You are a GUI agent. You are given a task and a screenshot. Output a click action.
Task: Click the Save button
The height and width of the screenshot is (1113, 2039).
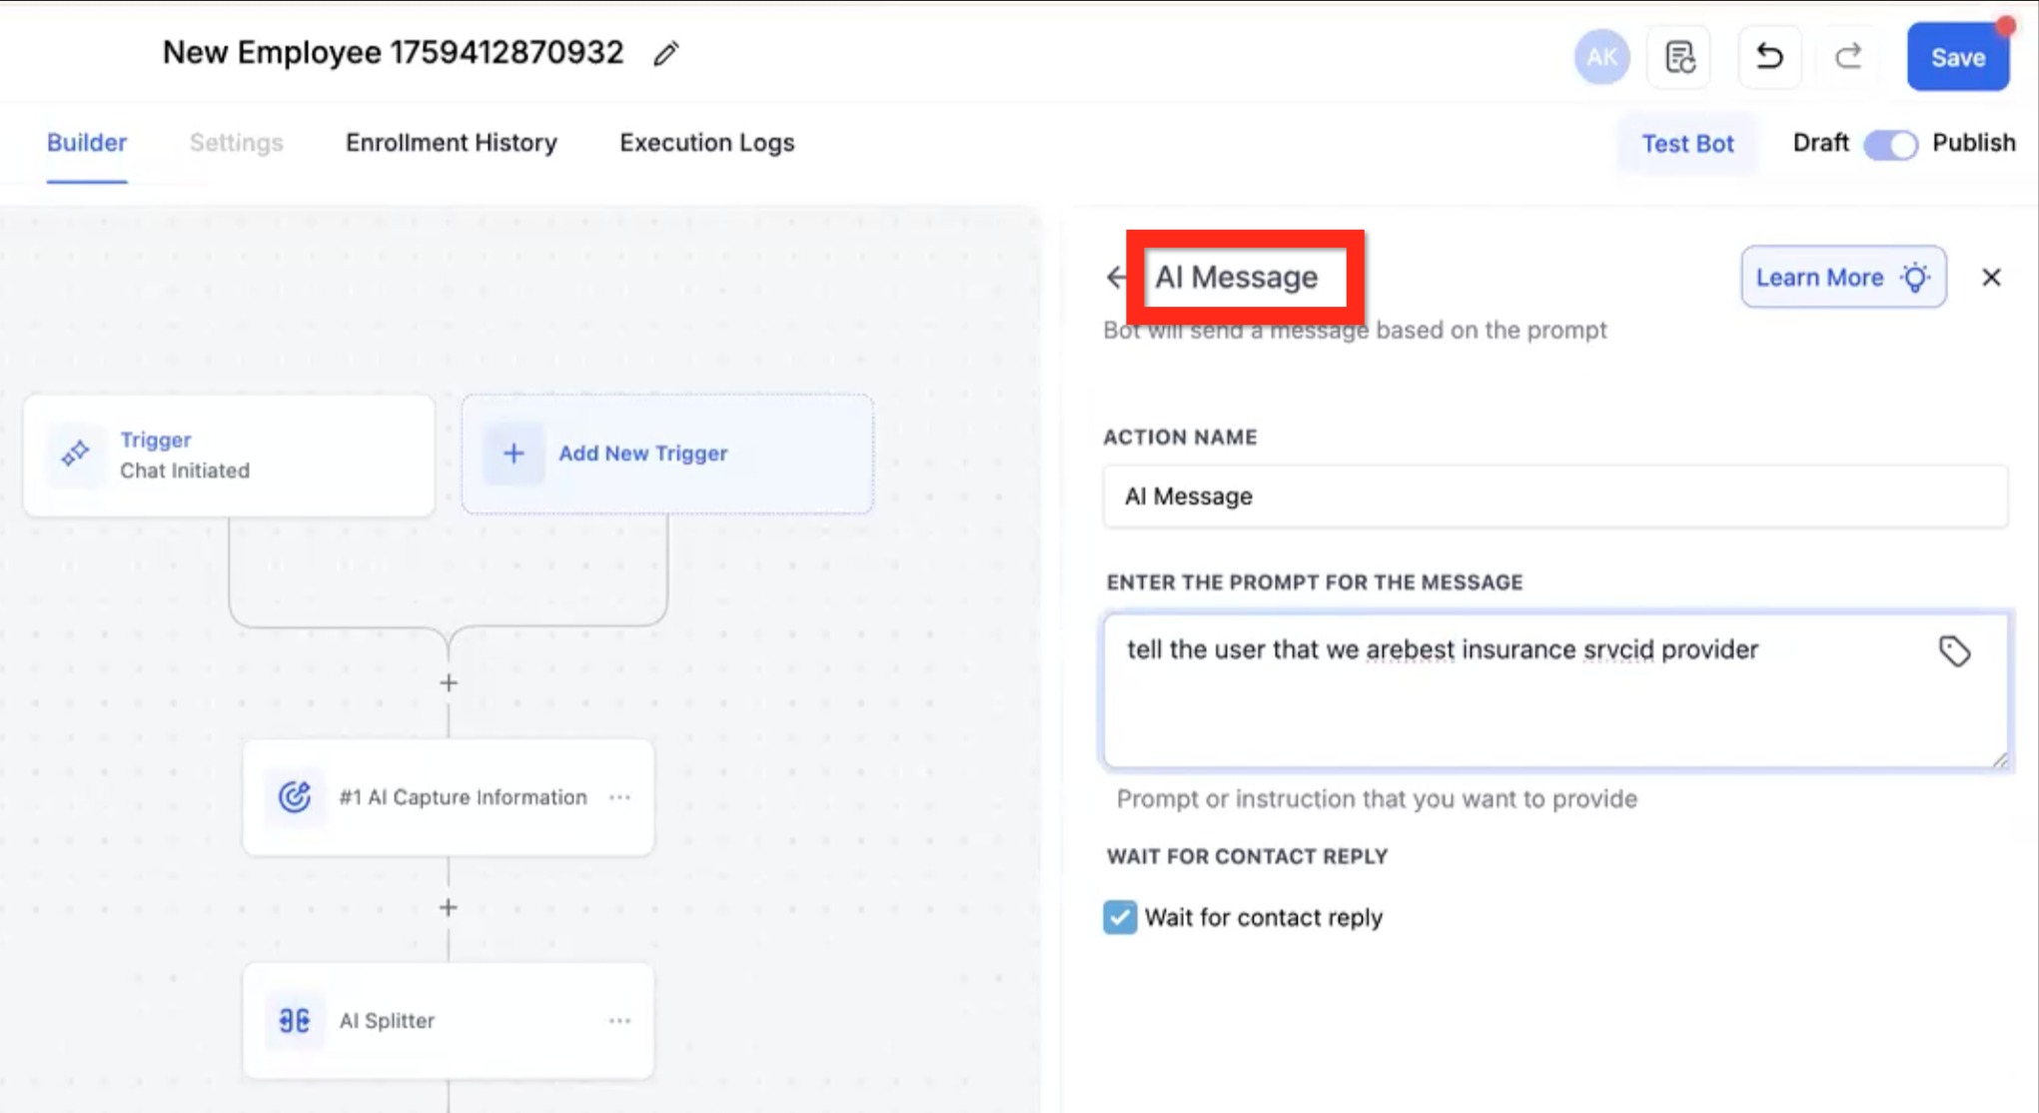pyautogui.click(x=1957, y=58)
